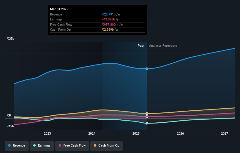Click the Free Cash Flow row label in tooltip
This screenshot has height=153, width=240.
61,25
